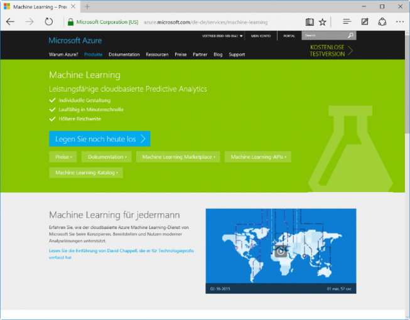Reload the page with the refresh icon
410x320 pixels.
pos(48,22)
